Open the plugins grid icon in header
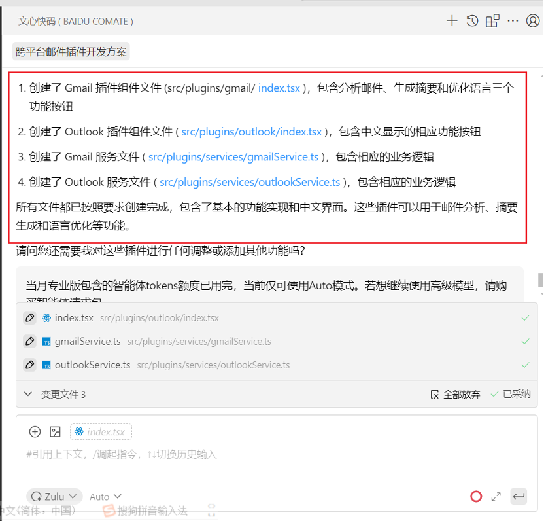The image size is (544, 521). click(x=492, y=21)
